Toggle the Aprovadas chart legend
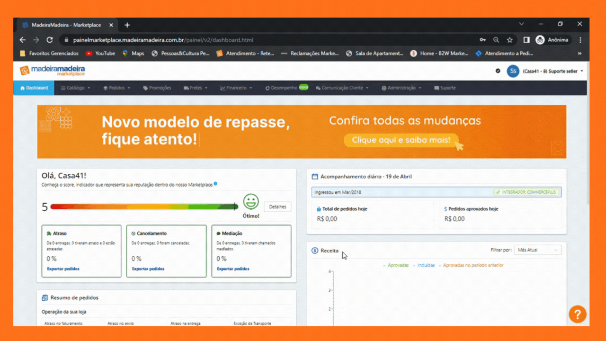 point(396,265)
